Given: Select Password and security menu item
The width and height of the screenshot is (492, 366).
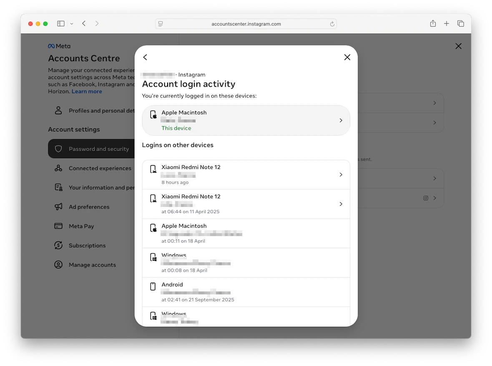Looking at the screenshot, I should 91,149.
